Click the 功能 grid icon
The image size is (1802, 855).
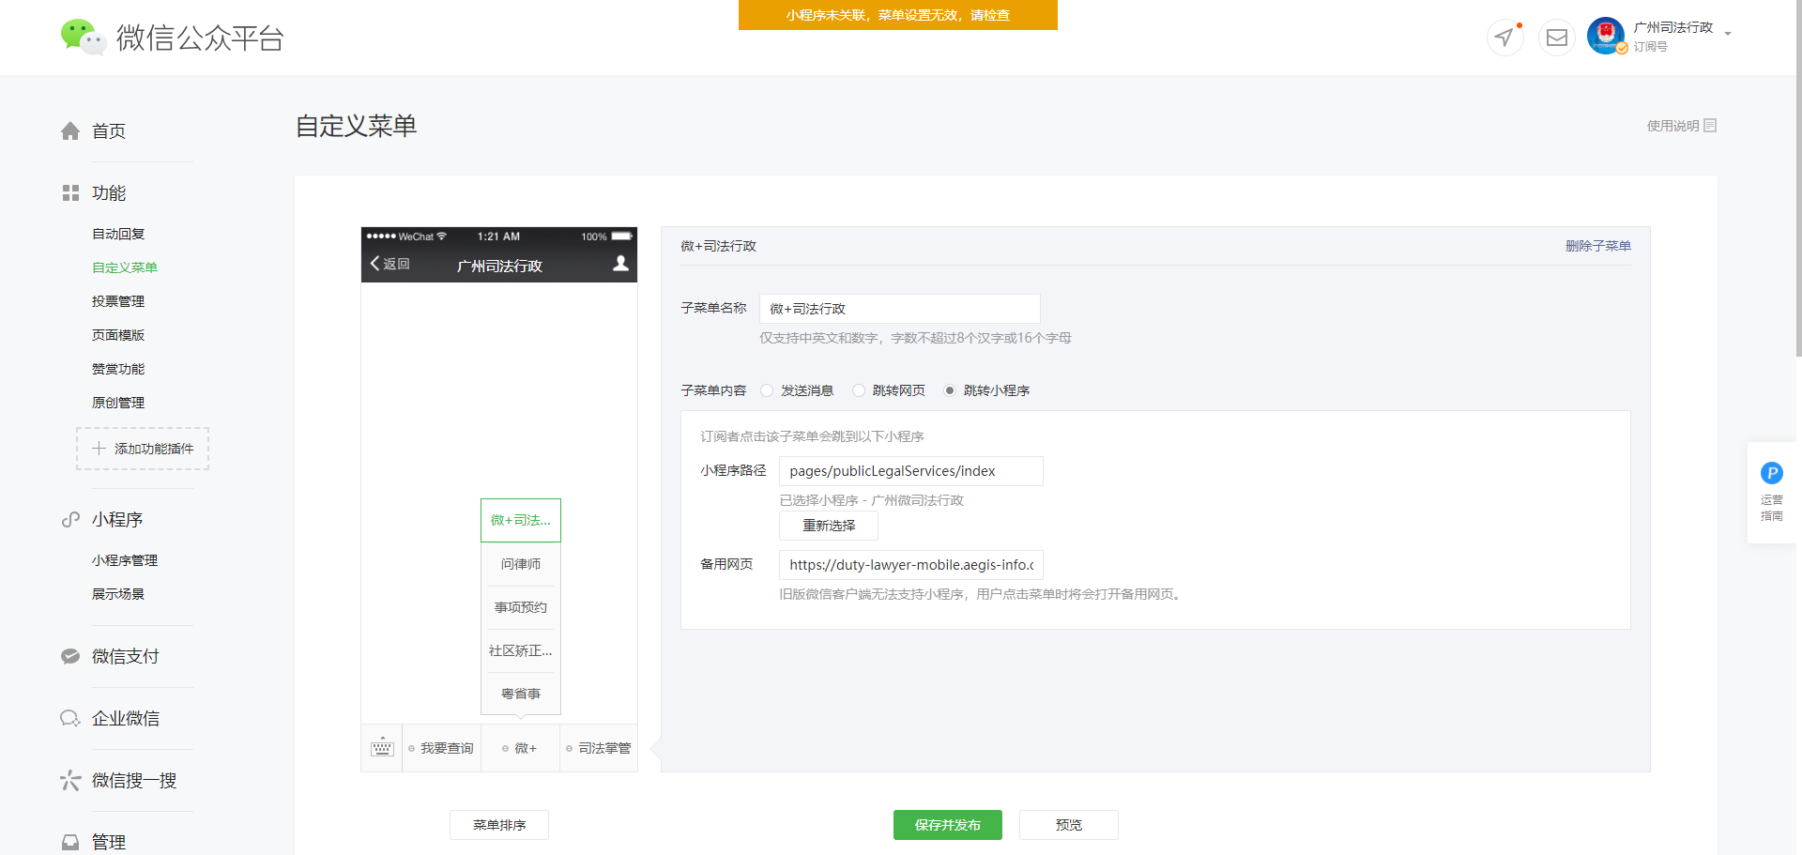coord(70,193)
